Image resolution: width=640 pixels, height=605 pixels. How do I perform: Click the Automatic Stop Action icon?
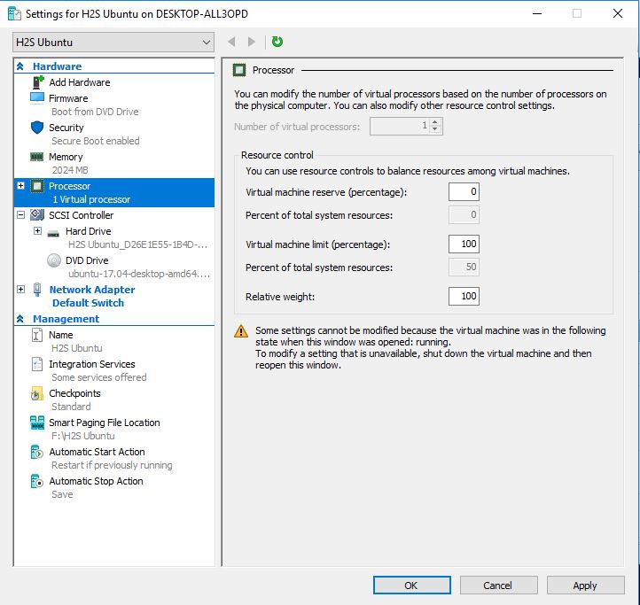pyautogui.click(x=36, y=481)
